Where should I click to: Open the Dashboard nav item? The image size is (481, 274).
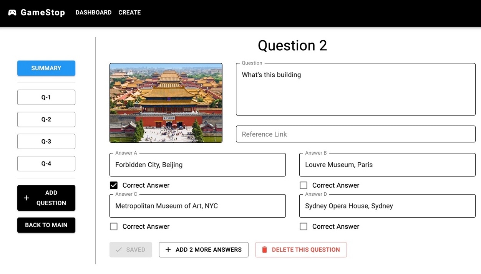(93, 13)
